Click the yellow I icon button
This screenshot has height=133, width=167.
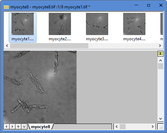click(x=160, y=53)
